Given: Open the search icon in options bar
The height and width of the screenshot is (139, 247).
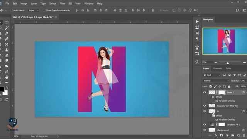Looking at the screenshot, I should point(237,10).
